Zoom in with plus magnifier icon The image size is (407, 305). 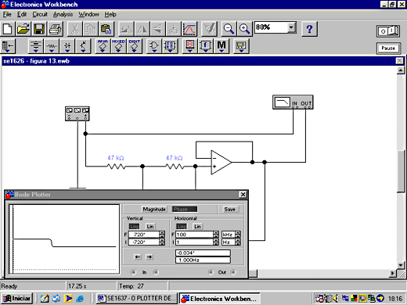click(244, 29)
